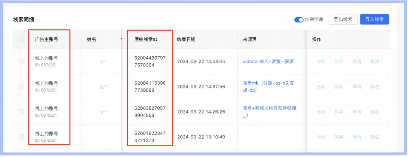Click the name j** in the first row
Image resolution: width=408 pixels, height=157 pixels.
point(104,62)
